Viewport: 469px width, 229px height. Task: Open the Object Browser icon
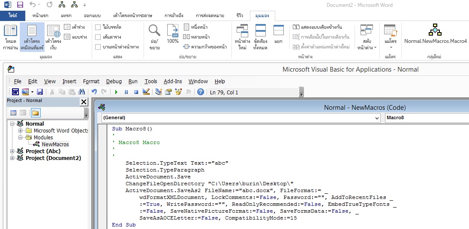[178, 92]
